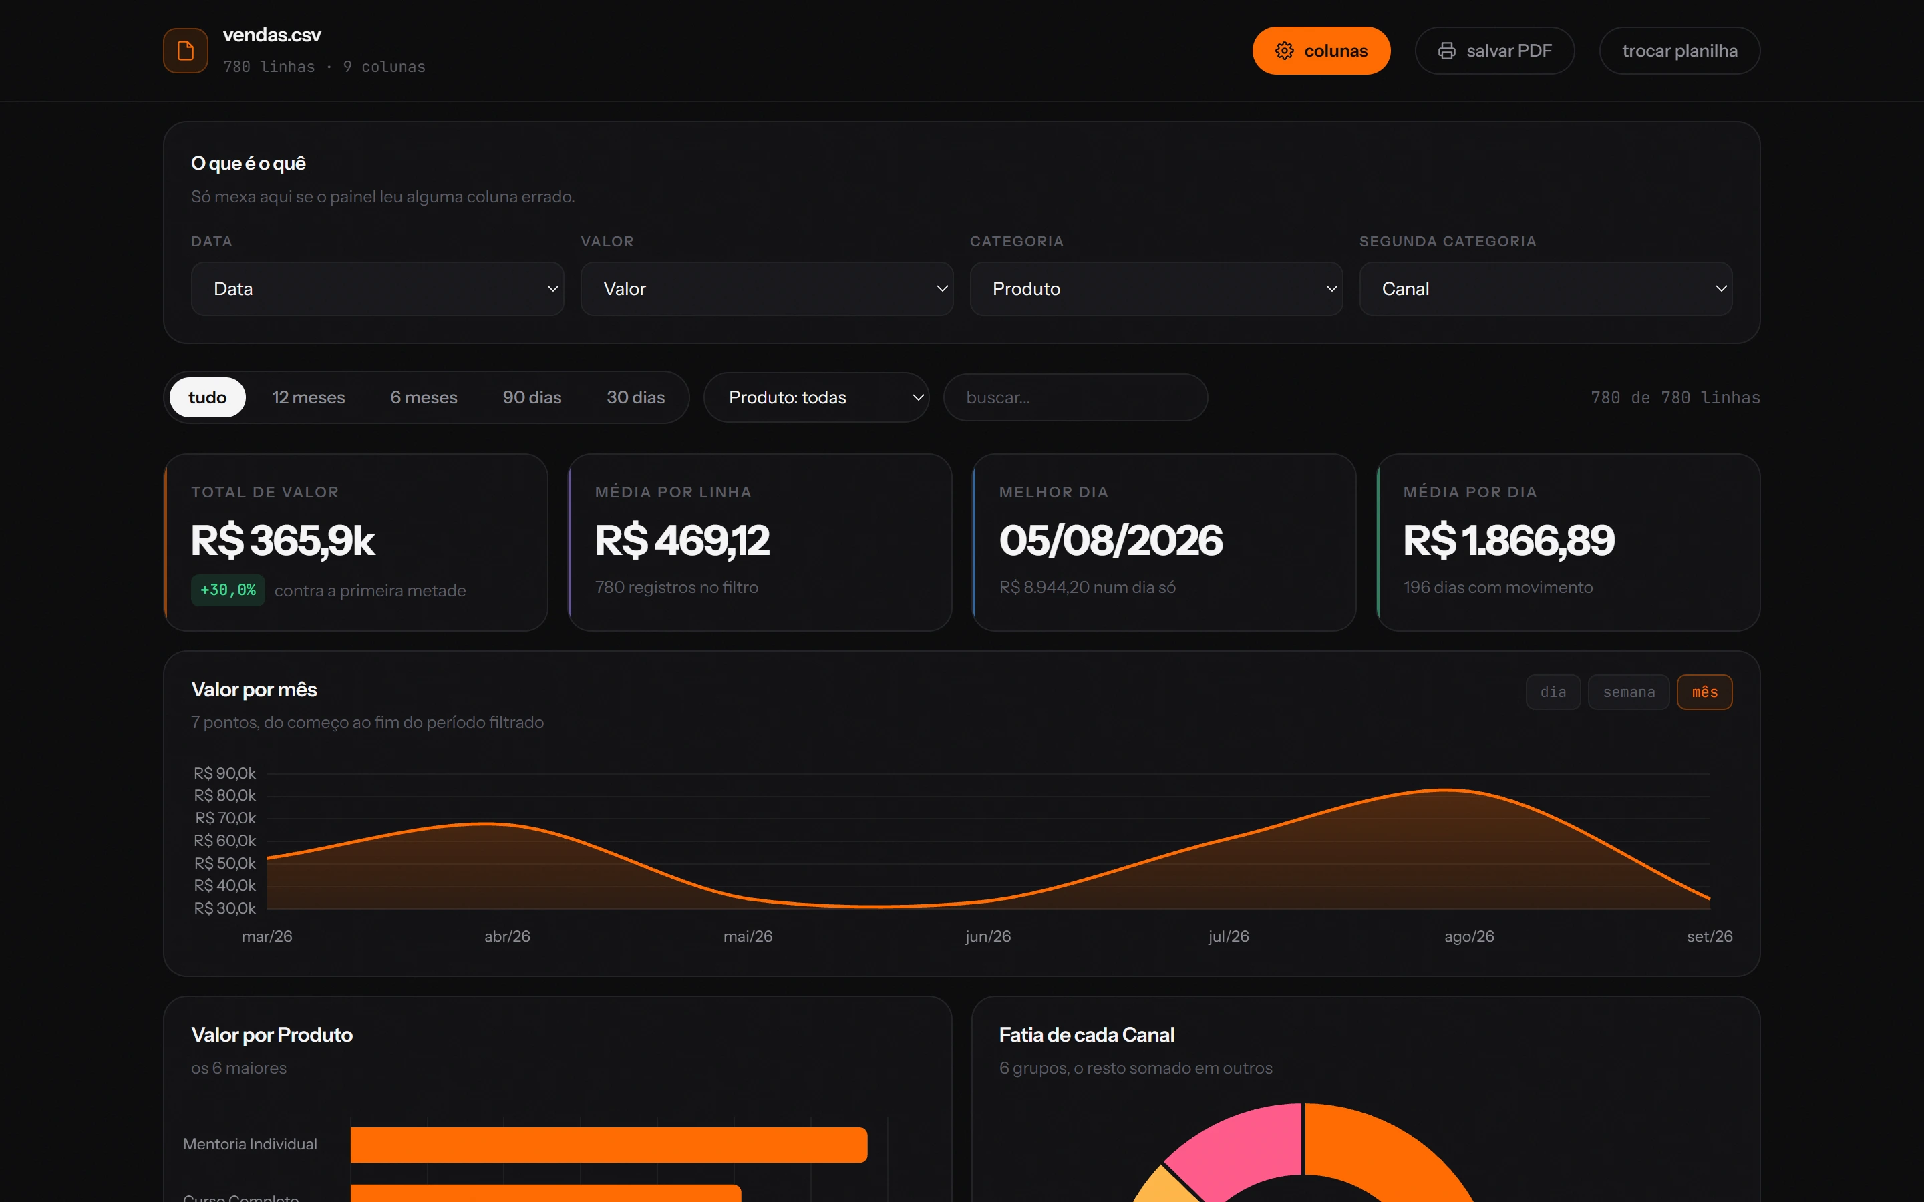Click the "R$ 469,12" average value

682,541
